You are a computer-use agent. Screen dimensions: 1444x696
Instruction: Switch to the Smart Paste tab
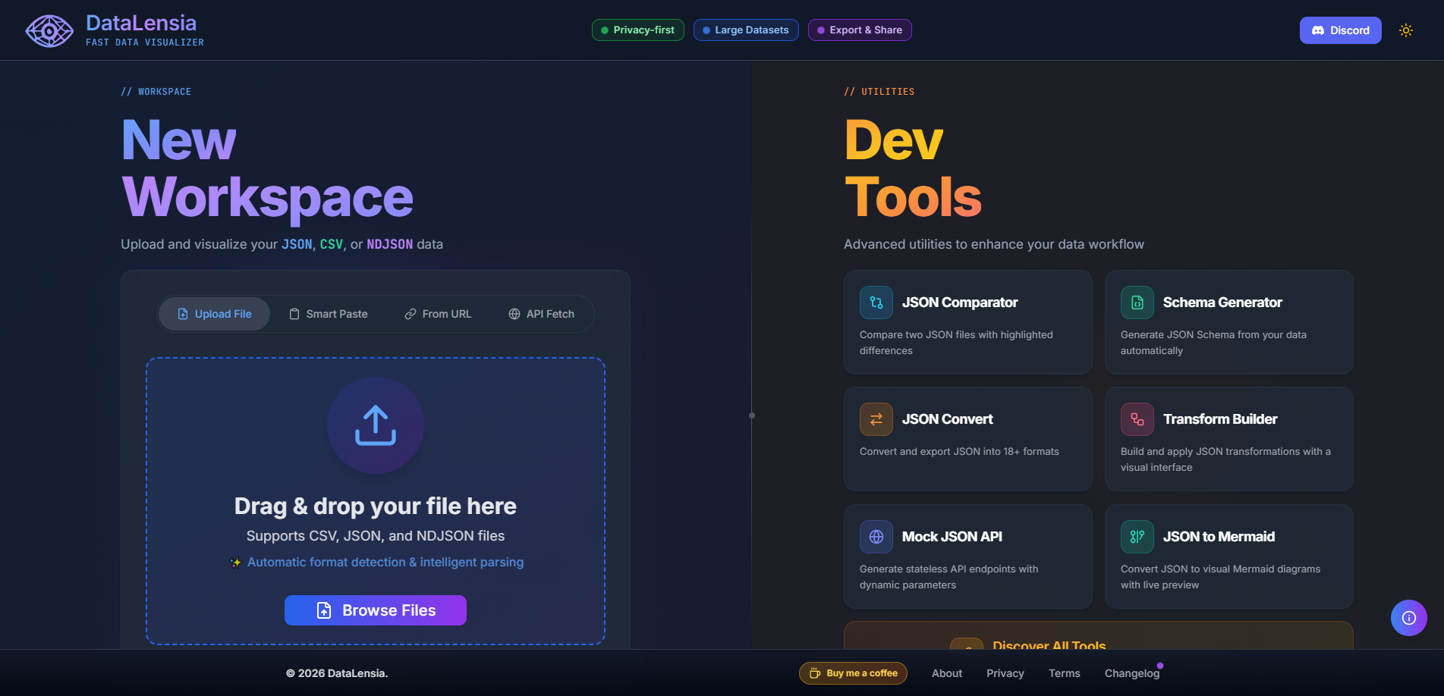329,314
